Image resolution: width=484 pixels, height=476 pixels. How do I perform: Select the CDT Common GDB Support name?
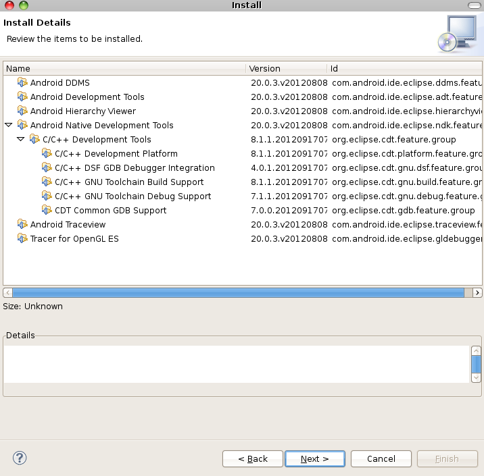[x=111, y=210]
